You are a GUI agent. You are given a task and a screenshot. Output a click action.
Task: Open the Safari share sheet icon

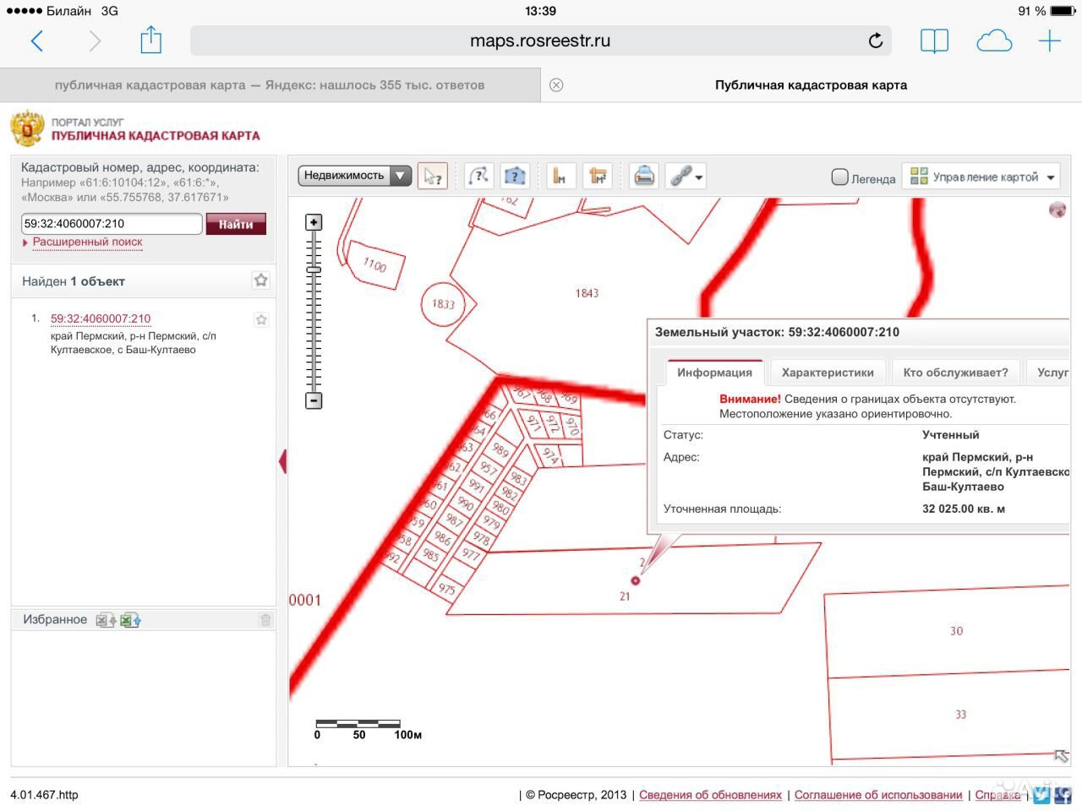tap(150, 40)
